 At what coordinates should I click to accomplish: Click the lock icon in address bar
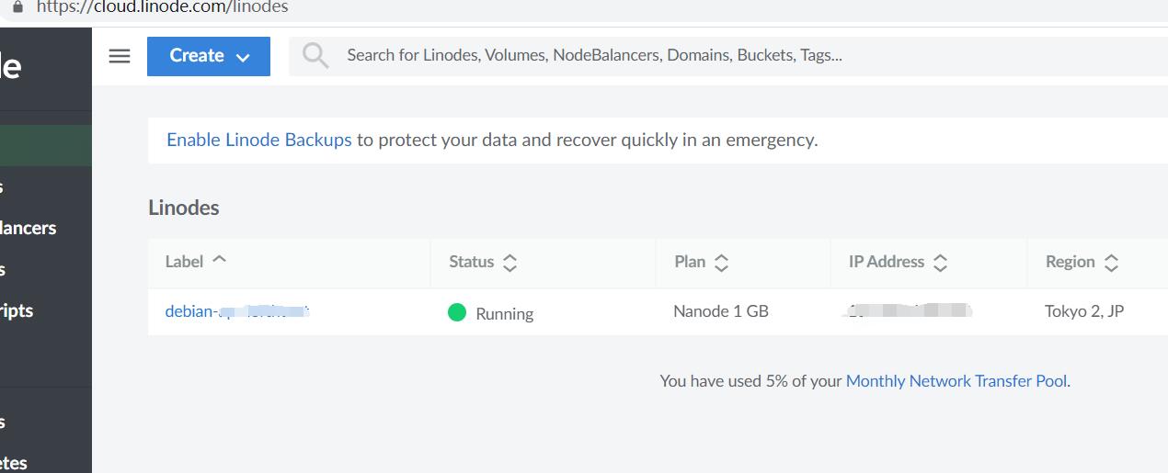click(x=17, y=7)
